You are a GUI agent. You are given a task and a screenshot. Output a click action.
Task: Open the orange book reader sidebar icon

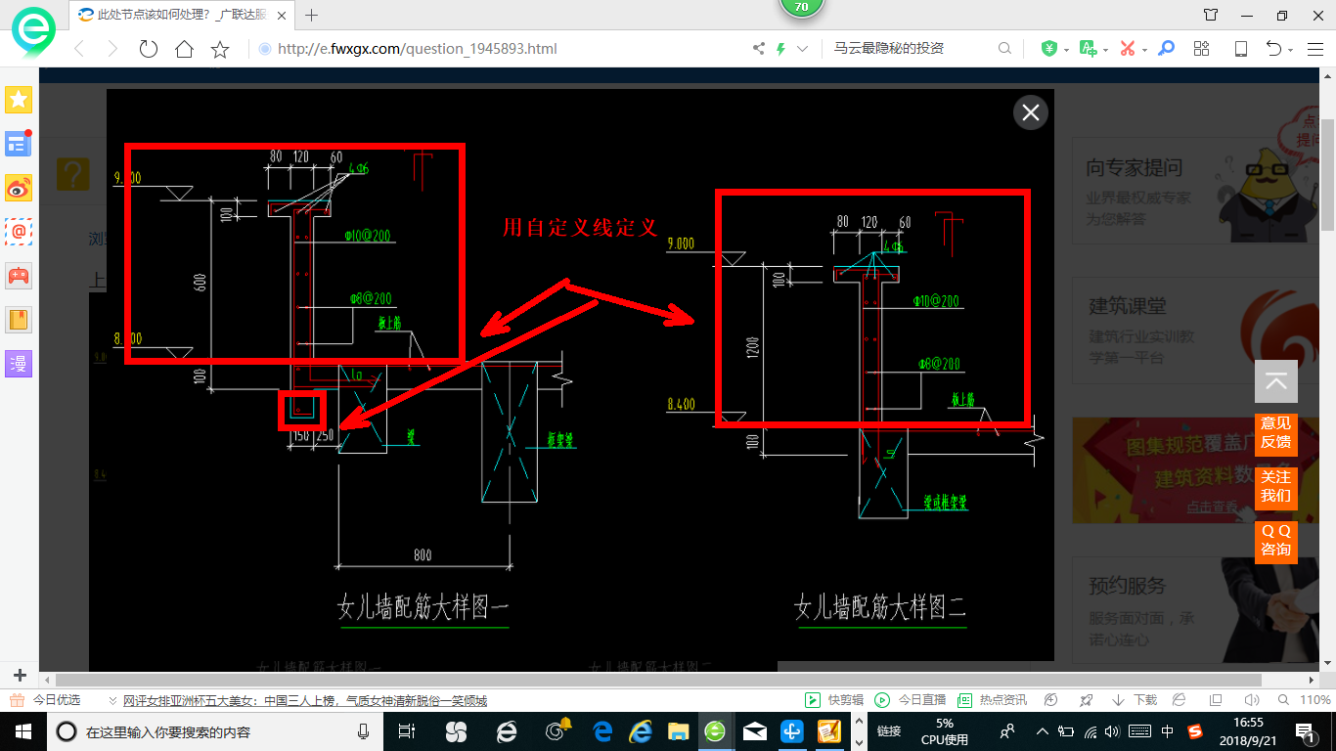(x=19, y=320)
